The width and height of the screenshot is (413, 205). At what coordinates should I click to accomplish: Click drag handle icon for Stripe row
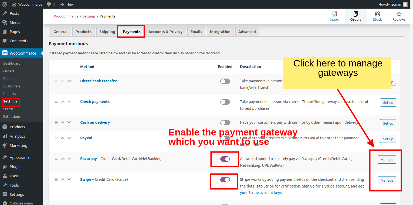pos(56,179)
